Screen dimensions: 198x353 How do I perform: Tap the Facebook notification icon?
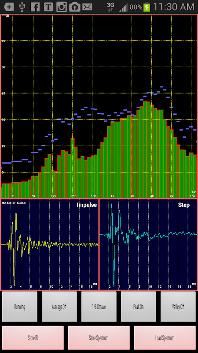click(x=35, y=7)
